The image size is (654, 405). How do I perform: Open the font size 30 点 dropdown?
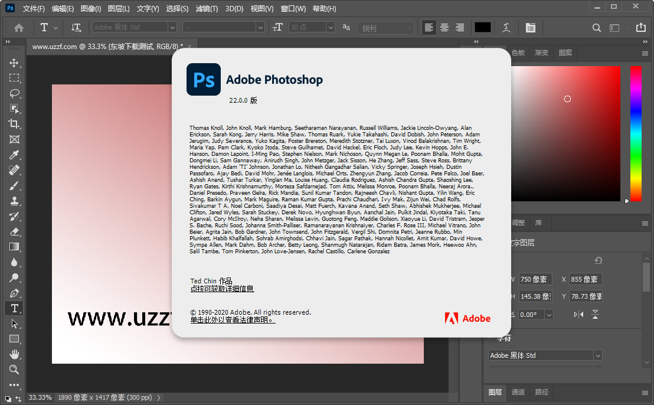(331, 28)
